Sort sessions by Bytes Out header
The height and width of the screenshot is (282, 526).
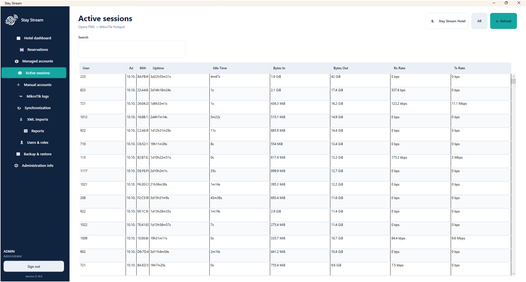tap(341, 68)
